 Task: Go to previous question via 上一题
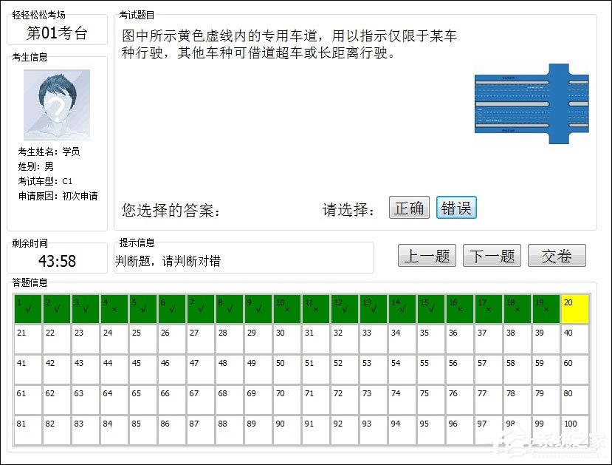click(x=427, y=255)
